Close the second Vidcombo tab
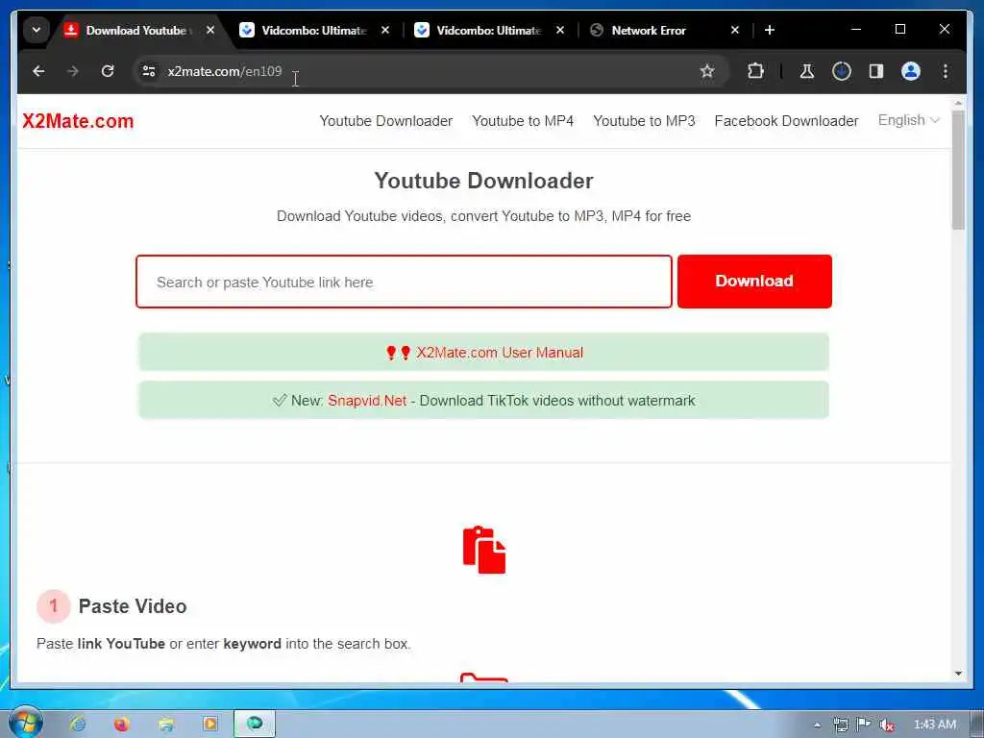This screenshot has width=984, height=738. 560,30
